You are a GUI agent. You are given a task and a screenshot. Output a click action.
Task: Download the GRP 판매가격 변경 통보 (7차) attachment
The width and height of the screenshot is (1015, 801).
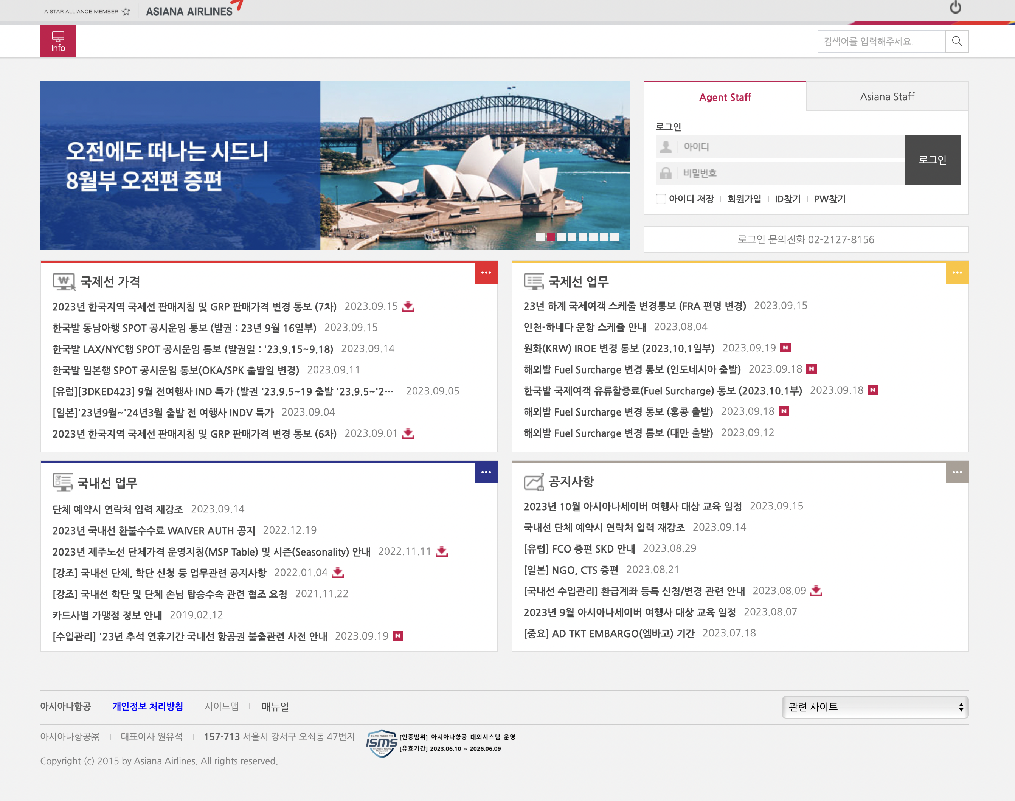407,306
